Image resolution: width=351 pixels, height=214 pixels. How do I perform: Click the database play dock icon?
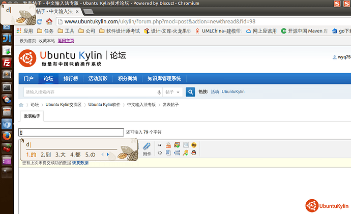pos(7,51)
